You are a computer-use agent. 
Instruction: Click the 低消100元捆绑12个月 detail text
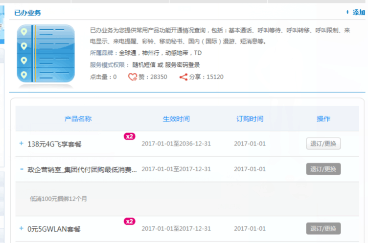click(59, 199)
